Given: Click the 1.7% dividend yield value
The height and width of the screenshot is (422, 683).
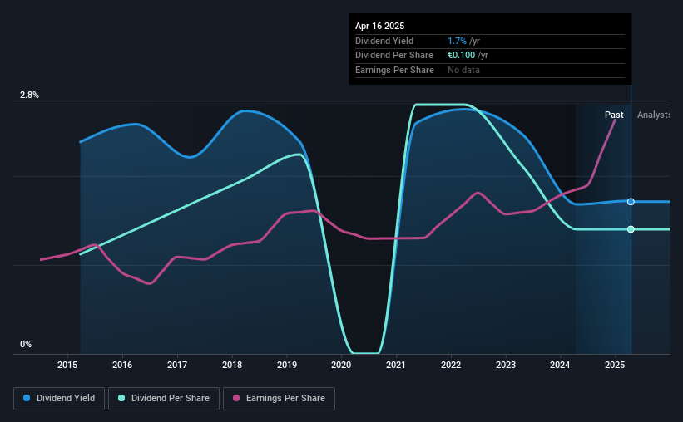Looking at the screenshot, I should point(457,41).
